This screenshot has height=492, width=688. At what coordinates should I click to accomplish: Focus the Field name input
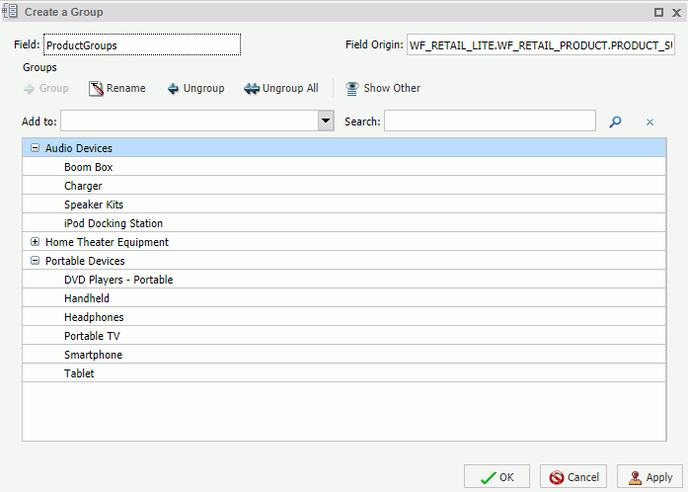pyautogui.click(x=142, y=44)
